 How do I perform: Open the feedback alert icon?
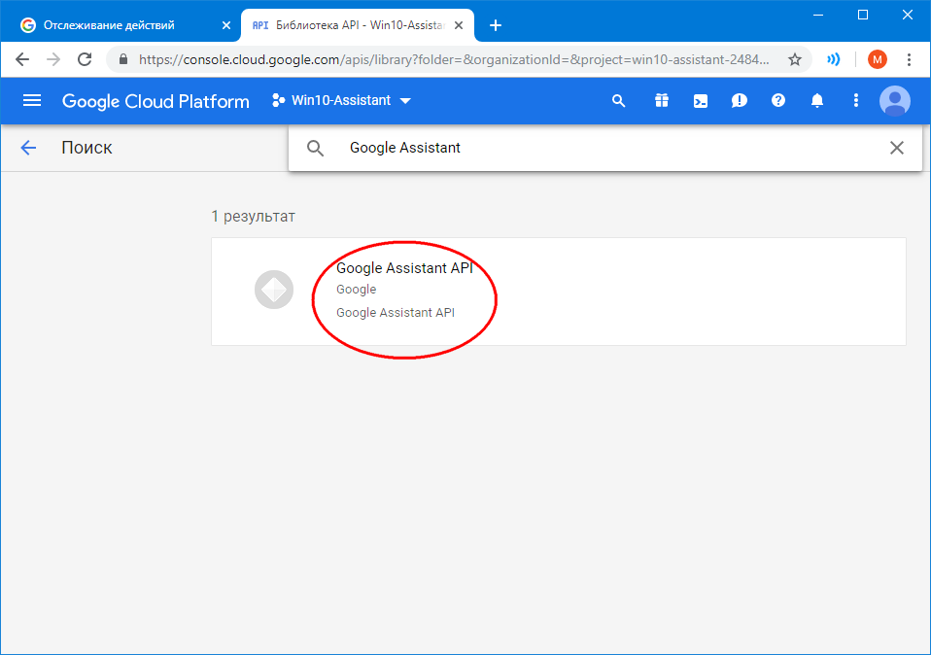pyautogui.click(x=739, y=101)
